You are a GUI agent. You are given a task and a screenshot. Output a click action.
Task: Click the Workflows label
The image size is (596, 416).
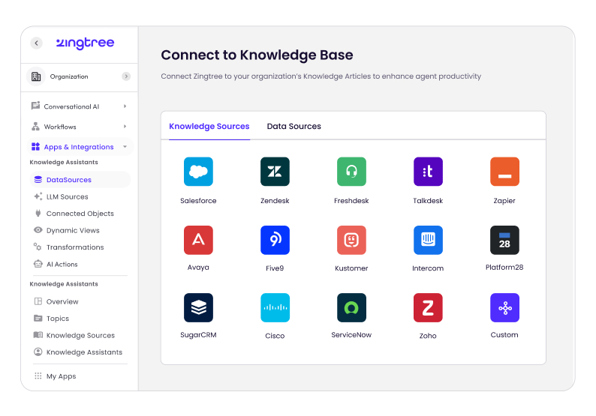point(60,127)
